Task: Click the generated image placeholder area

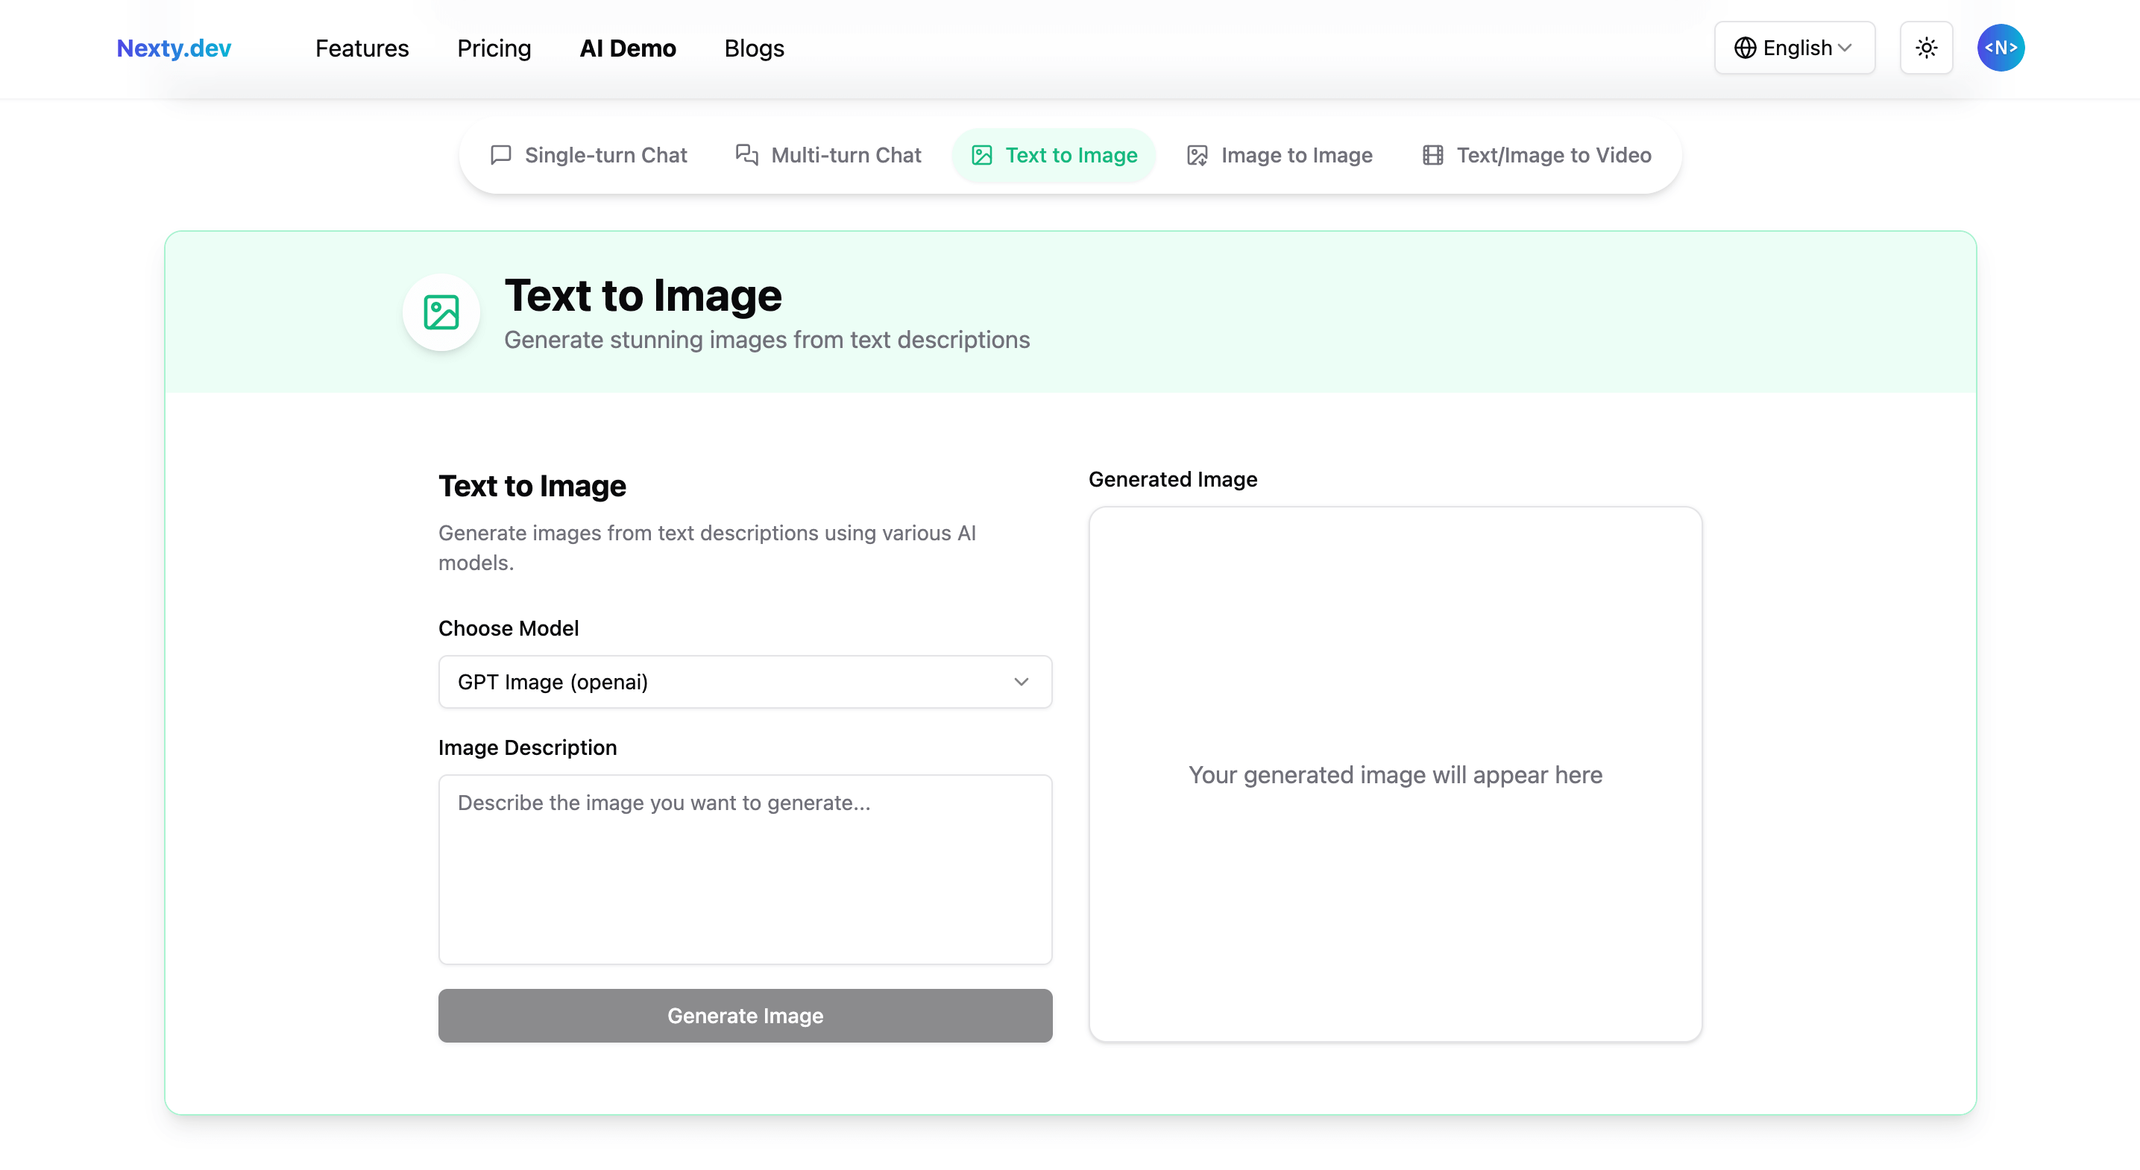Action: click(1396, 775)
